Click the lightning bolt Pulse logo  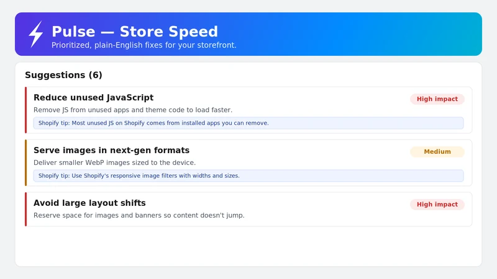[x=36, y=34]
